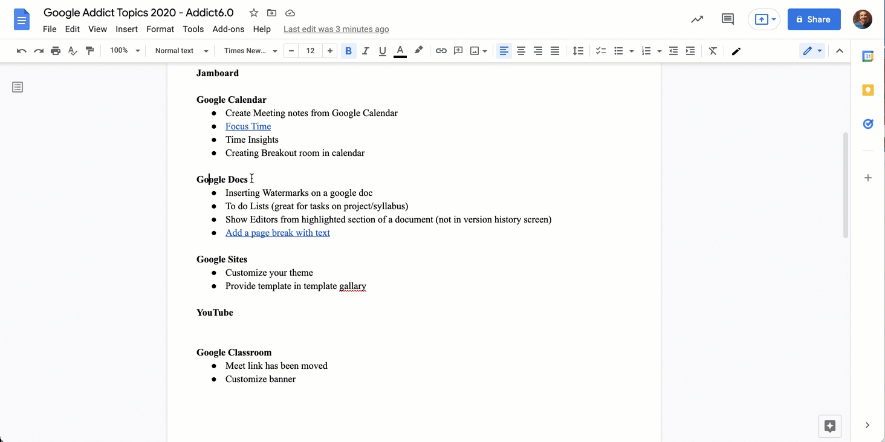Open the File menu
Screen dimensions: 885x442
point(50,29)
